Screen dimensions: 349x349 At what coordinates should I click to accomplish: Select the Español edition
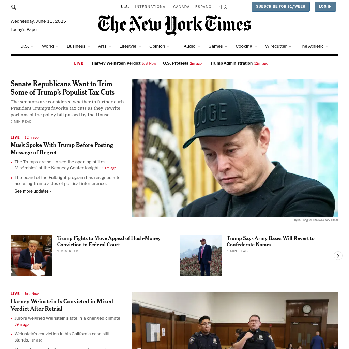click(204, 7)
